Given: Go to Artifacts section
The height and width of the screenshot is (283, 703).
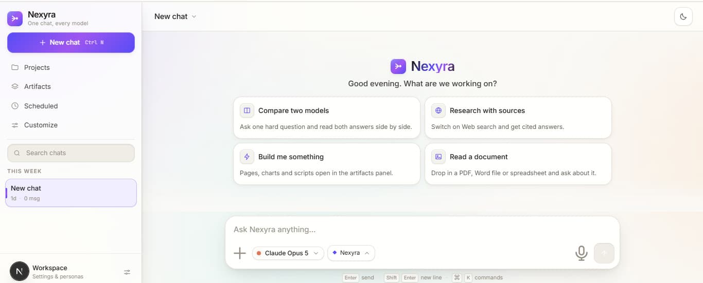Looking at the screenshot, I should pyautogui.click(x=71, y=86).
